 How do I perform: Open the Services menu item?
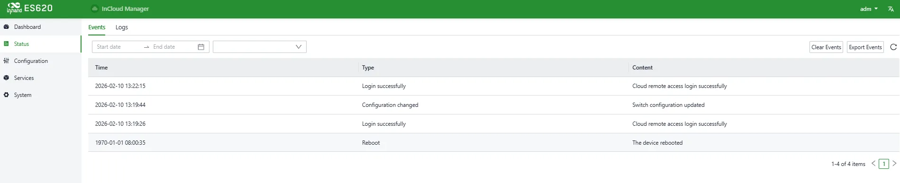41,78
